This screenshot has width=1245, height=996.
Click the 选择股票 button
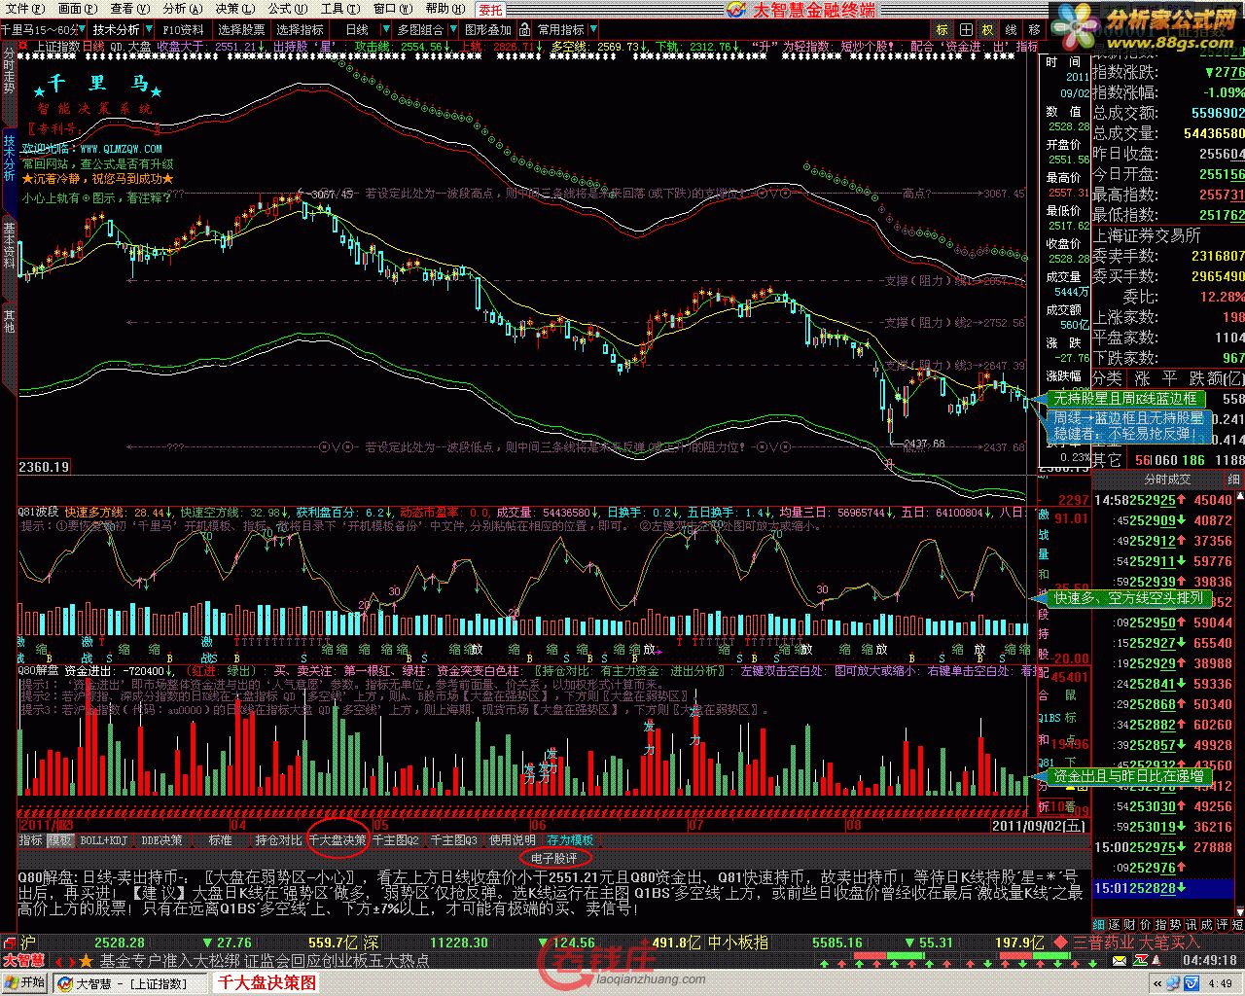pyautogui.click(x=241, y=30)
